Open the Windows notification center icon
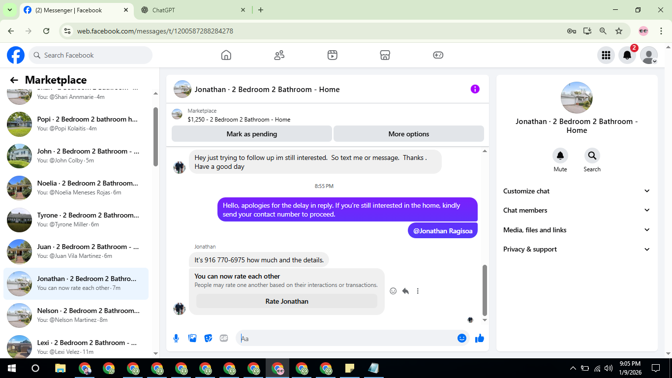 [x=655, y=368]
